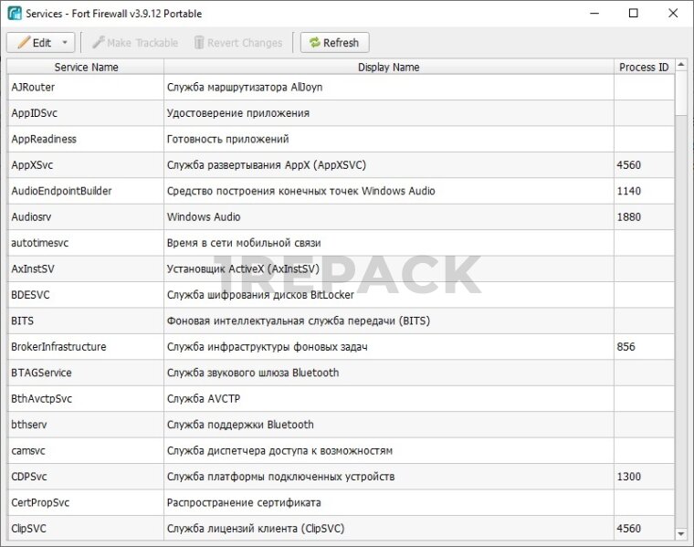694x547 pixels.
Task: Sort by the Process ID column header
Action: click(644, 67)
